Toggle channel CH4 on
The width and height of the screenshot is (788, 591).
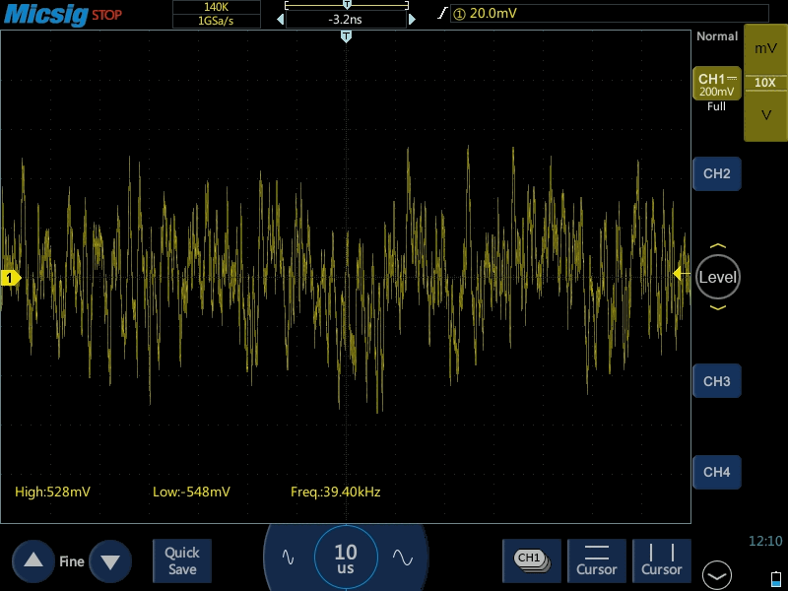716,473
